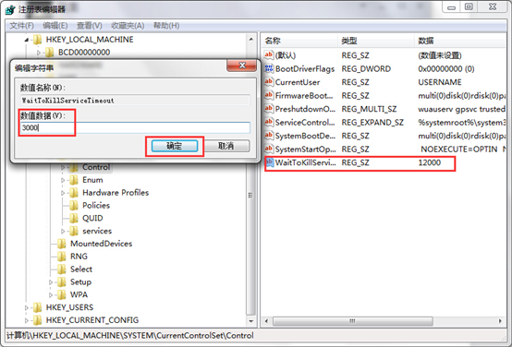Expand the Hardware Profiles key arrow
512x347 pixels.
click(63, 193)
